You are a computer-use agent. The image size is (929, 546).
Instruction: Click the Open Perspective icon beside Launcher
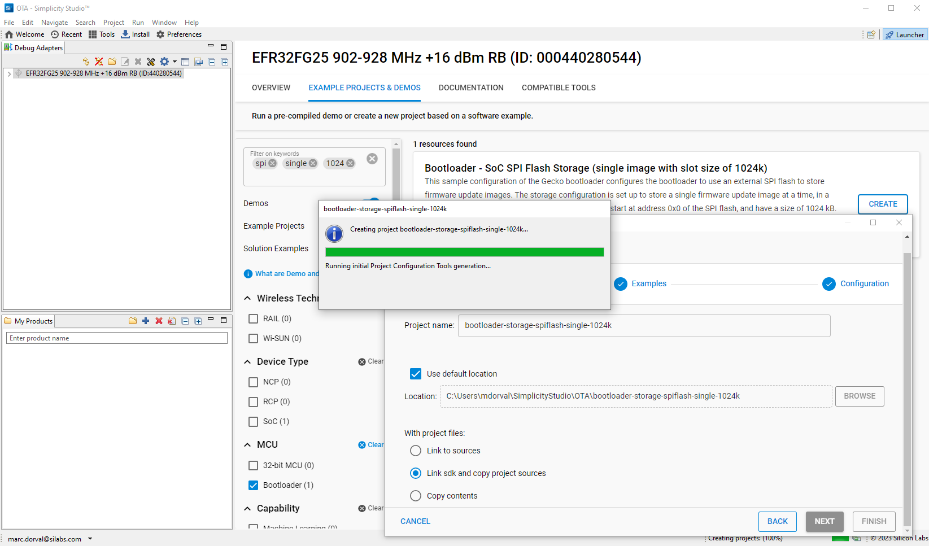click(x=871, y=34)
